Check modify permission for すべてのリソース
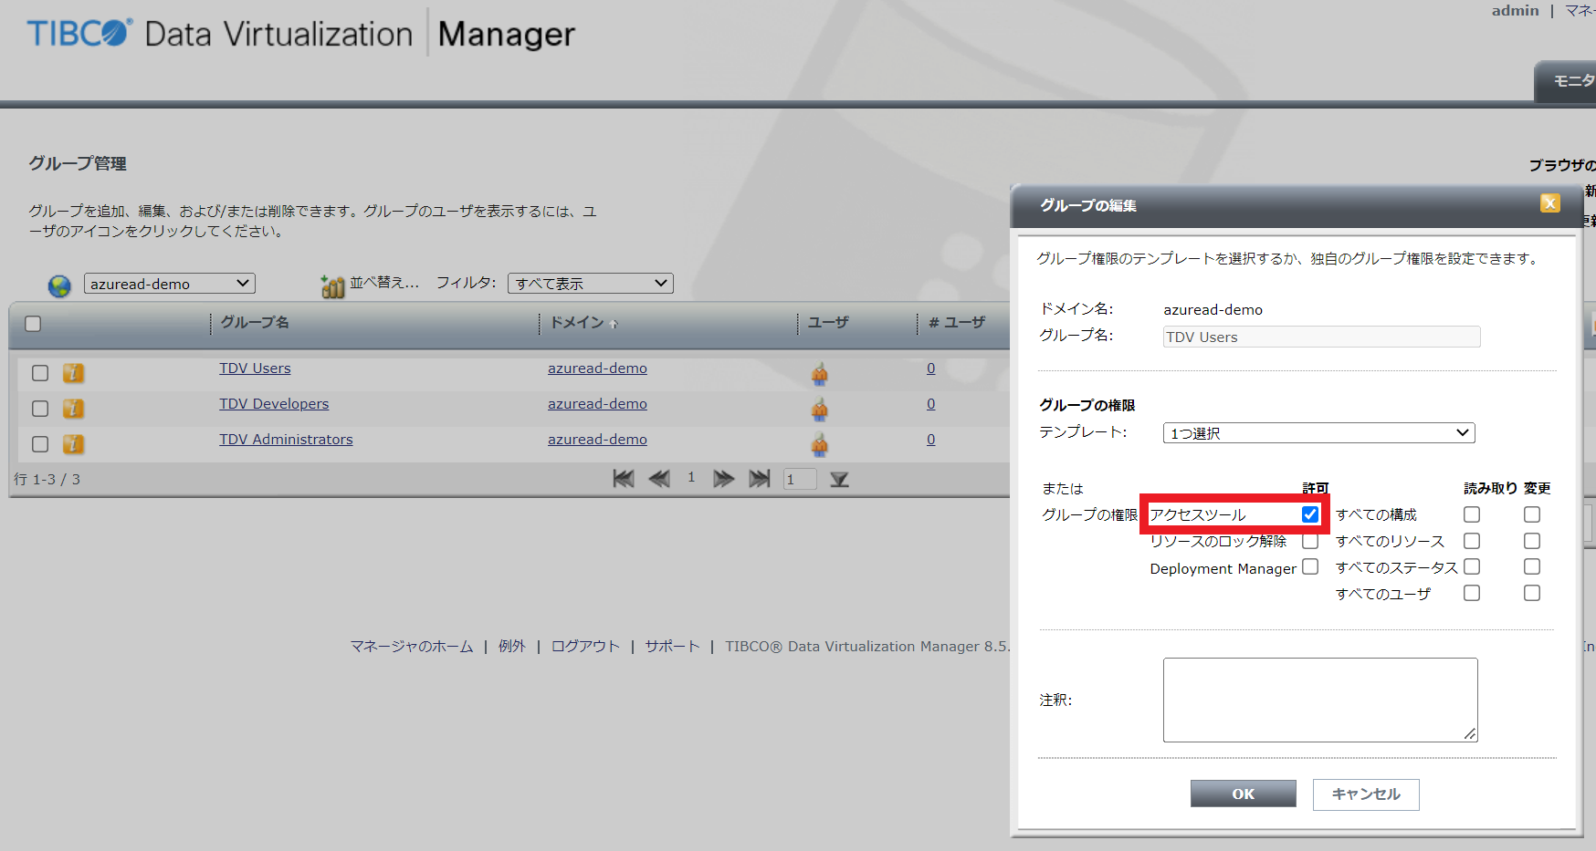 tap(1532, 541)
